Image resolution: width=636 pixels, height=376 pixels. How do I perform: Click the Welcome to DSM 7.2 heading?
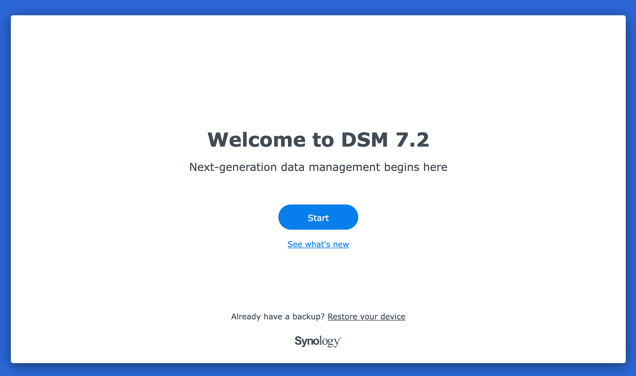pos(318,140)
